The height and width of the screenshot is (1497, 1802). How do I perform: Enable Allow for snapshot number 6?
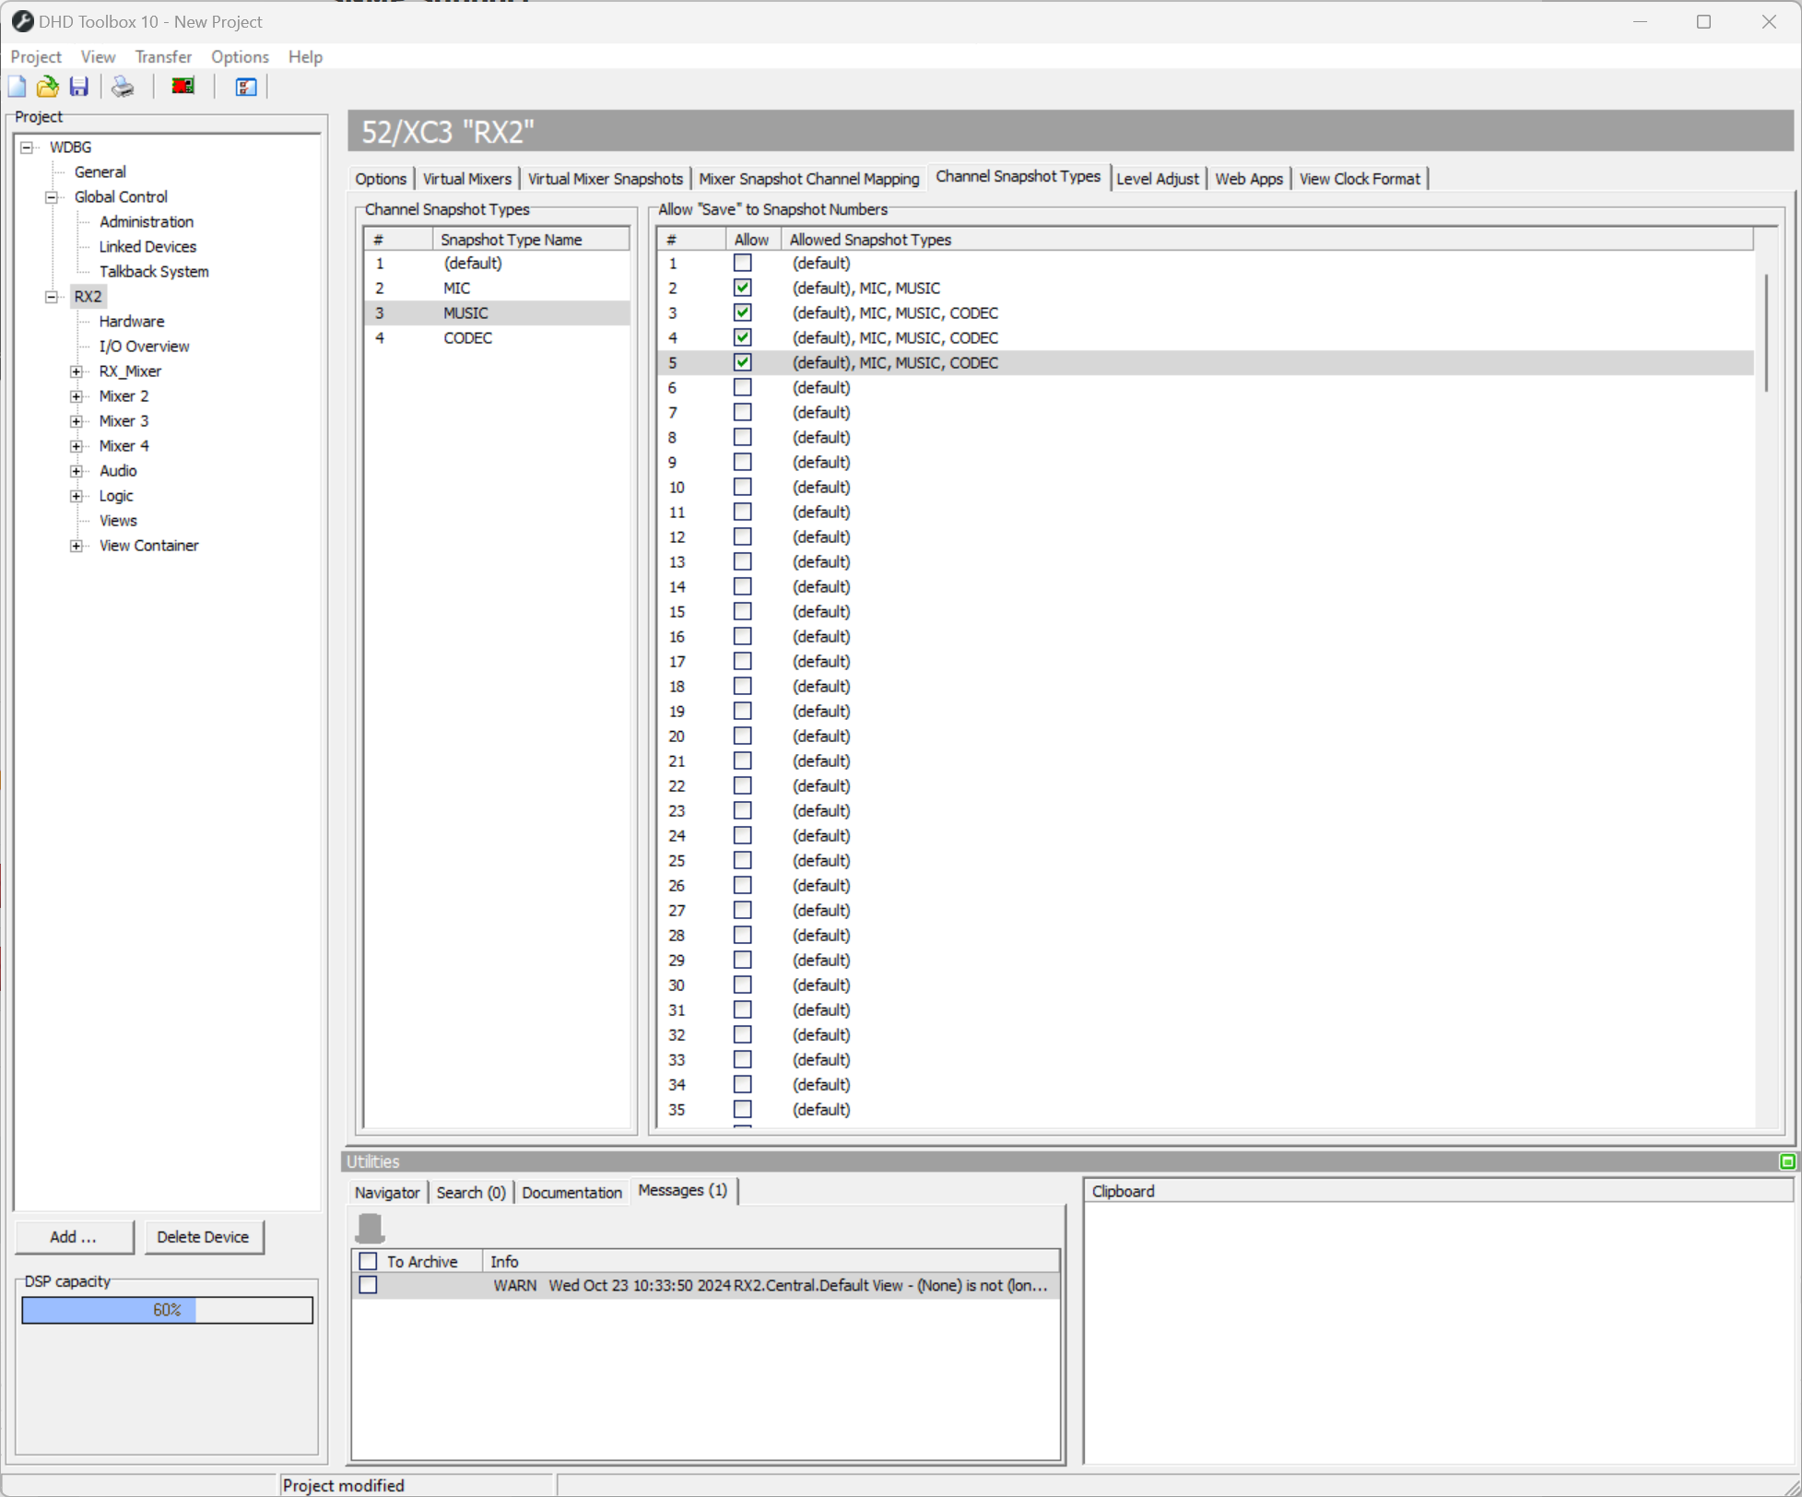coord(742,387)
